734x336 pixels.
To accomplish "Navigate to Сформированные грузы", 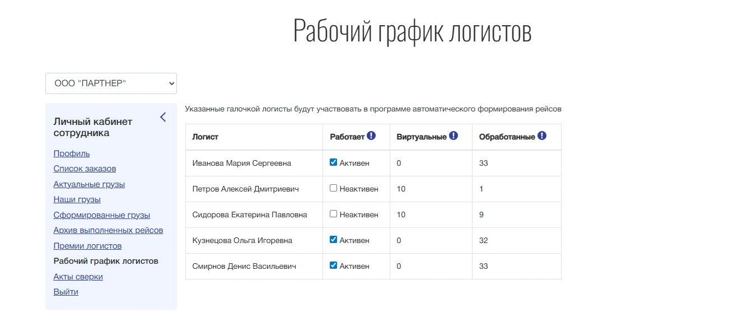I will click(102, 215).
